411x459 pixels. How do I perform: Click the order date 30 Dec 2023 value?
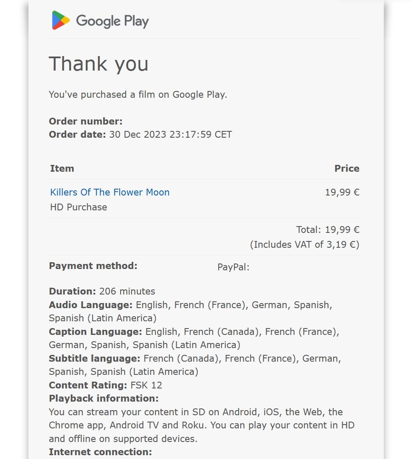[170, 135]
